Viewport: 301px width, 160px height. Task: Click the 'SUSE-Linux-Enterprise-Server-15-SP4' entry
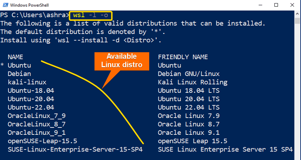(x=75, y=149)
